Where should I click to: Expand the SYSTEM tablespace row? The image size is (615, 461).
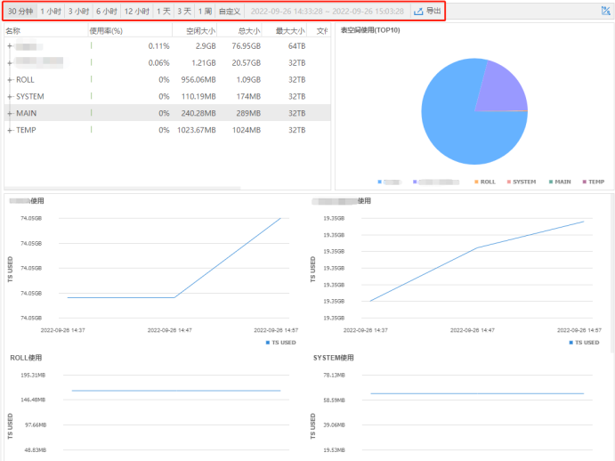(x=10, y=96)
